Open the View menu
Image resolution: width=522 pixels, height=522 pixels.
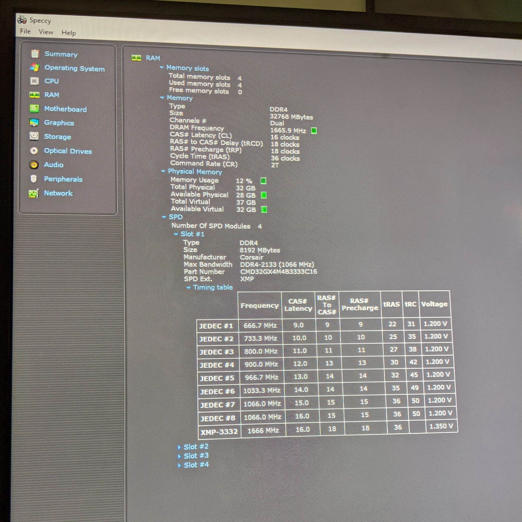(x=46, y=32)
